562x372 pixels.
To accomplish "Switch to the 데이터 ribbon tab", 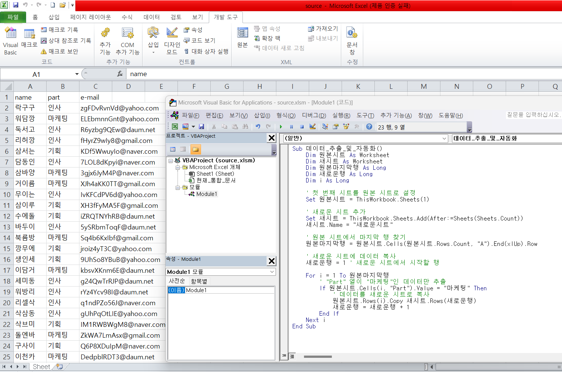I will 151,17.
